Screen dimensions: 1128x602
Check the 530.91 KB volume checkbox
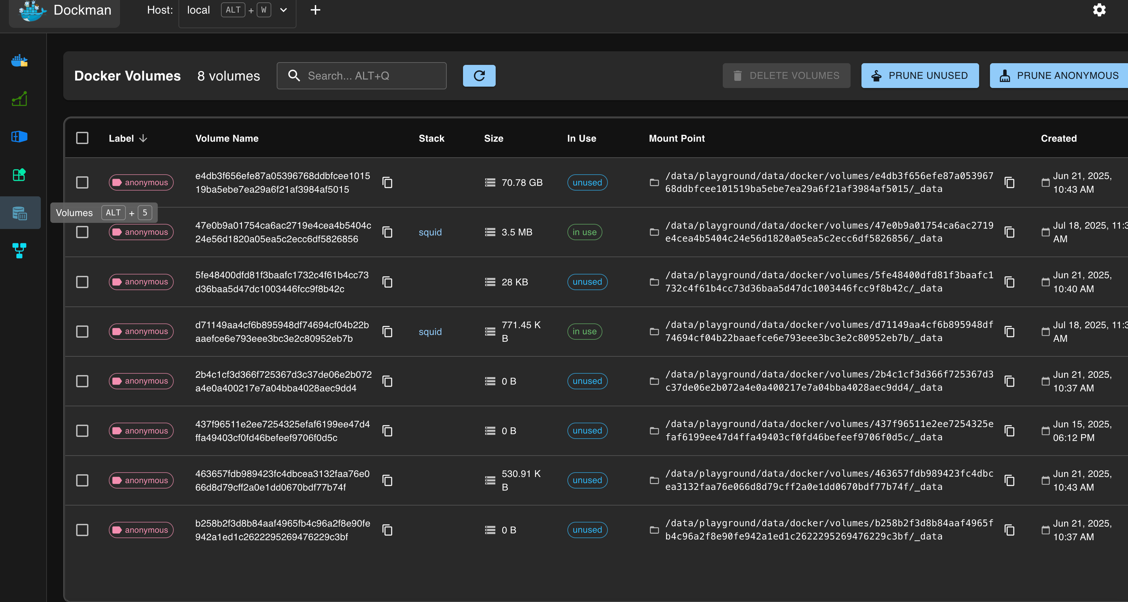point(82,480)
